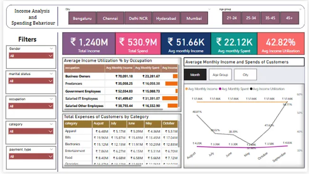
Task: Select the 45+ age group
Action: pyautogui.click(x=290, y=18)
